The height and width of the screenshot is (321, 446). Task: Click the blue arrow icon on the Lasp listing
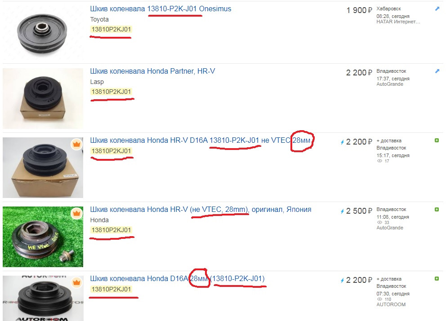(x=437, y=71)
